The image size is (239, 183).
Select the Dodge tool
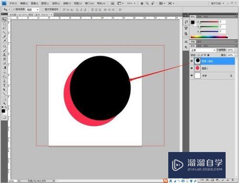pos(4,76)
